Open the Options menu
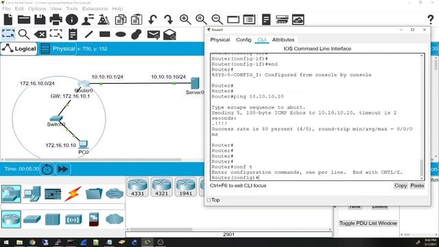439x247 pixels. pos(37,9)
